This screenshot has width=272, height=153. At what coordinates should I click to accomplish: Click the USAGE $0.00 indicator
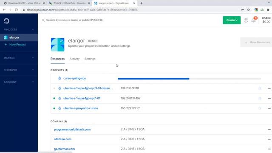266,20
